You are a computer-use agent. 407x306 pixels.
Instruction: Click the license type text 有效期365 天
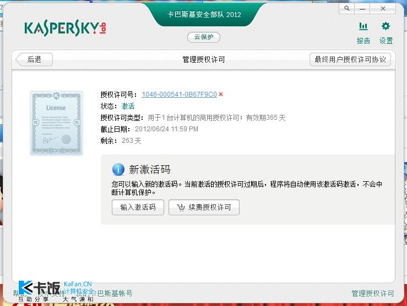click(265, 118)
